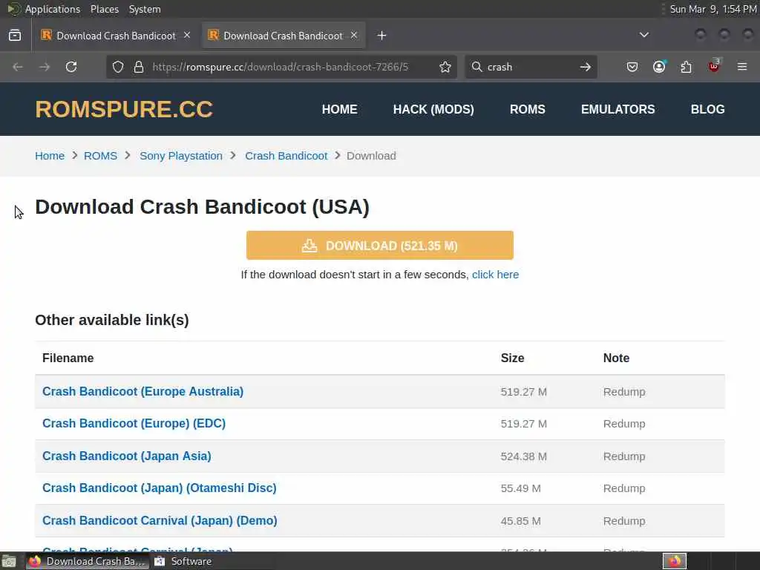Open BLOG navigation item
The height and width of the screenshot is (570, 760).
click(707, 110)
